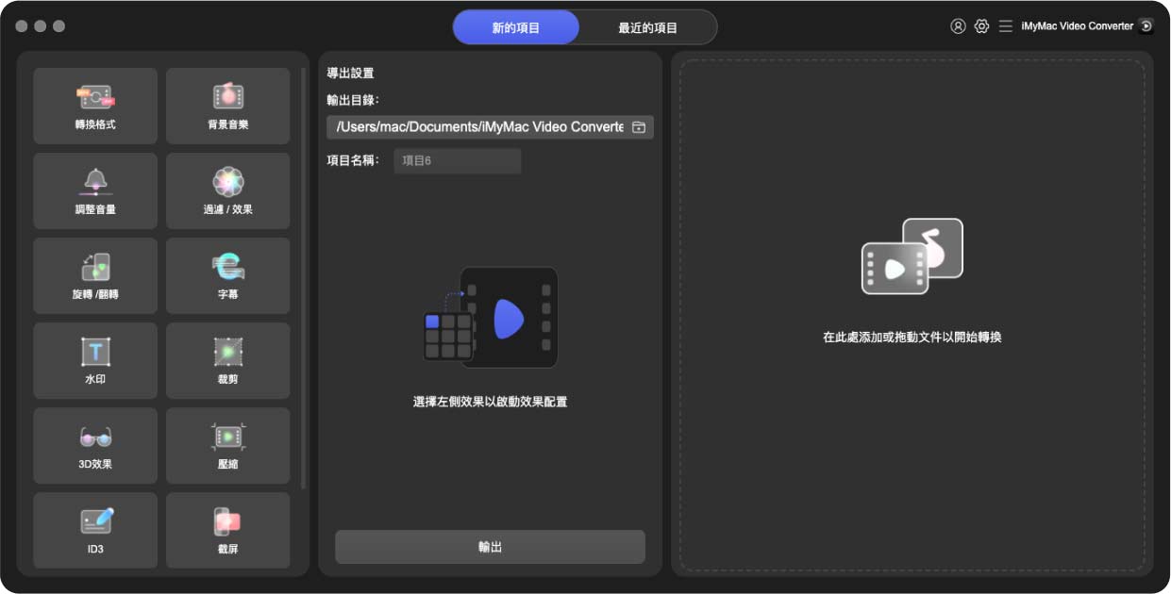Open the 字幕 subtitle tool
Screen dimensions: 1171x594
click(x=228, y=275)
